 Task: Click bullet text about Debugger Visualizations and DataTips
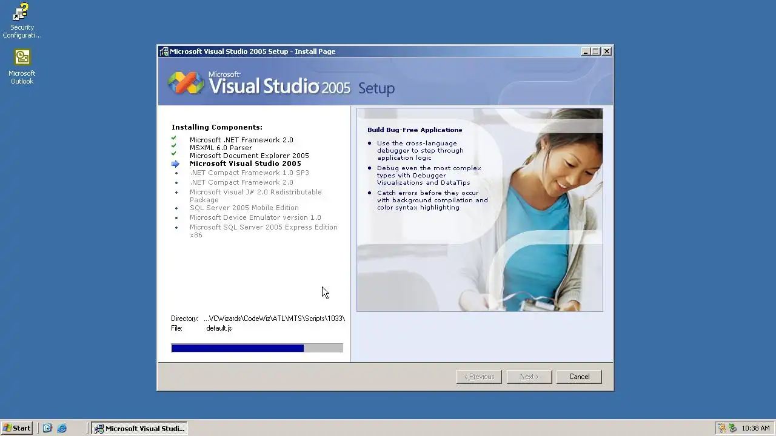(429, 176)
